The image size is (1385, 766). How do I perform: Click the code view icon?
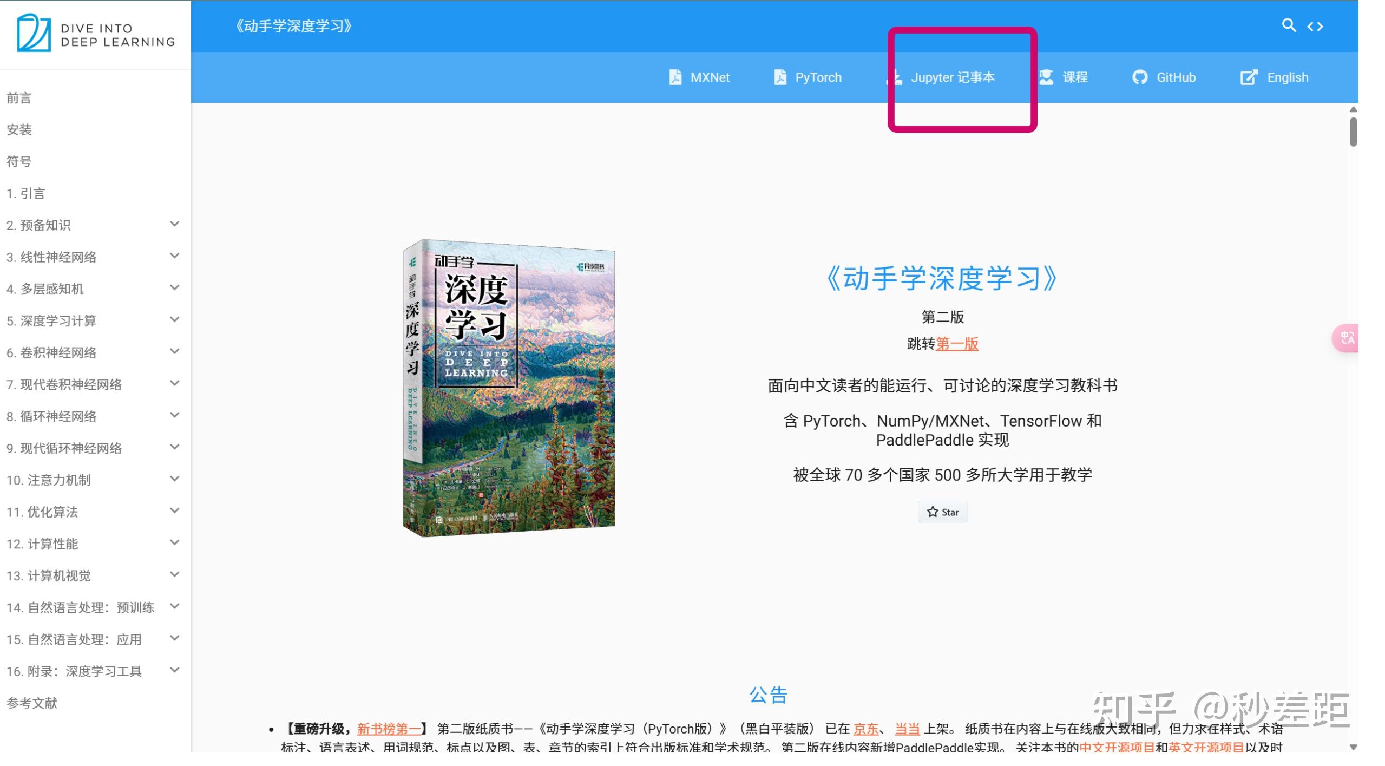coord(1315,25)
